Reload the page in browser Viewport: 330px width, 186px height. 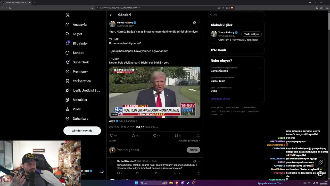[x=10, y=8]
